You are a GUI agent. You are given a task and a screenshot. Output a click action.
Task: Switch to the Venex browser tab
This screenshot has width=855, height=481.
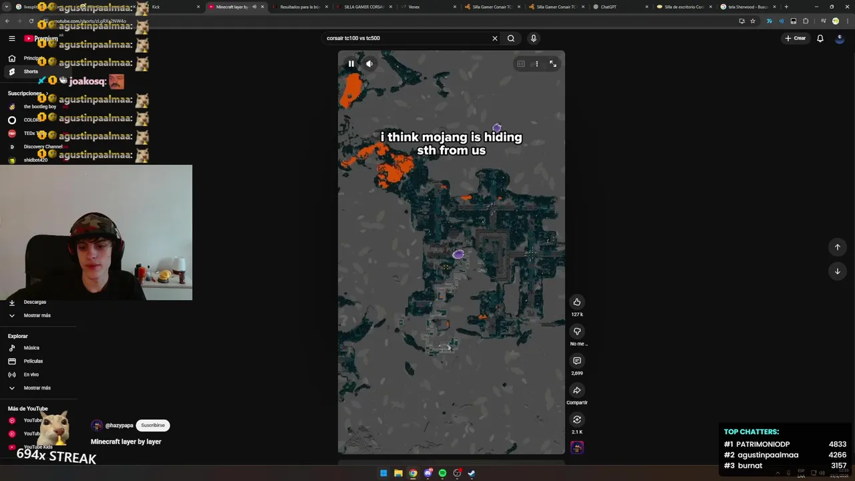(427, 7)
